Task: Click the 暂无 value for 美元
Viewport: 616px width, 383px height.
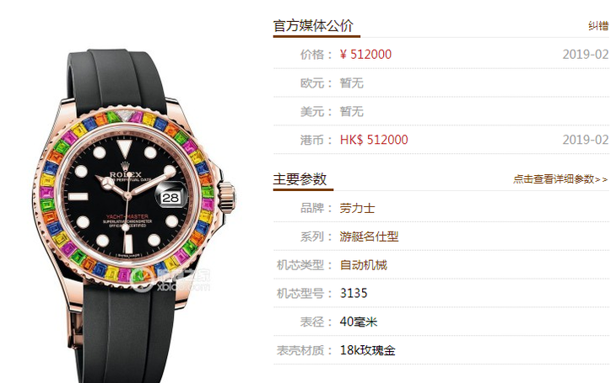Action: (352, 112)
